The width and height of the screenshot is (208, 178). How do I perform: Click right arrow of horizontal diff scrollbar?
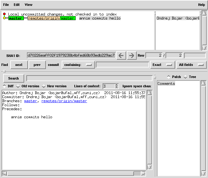[x=143, y=174]
